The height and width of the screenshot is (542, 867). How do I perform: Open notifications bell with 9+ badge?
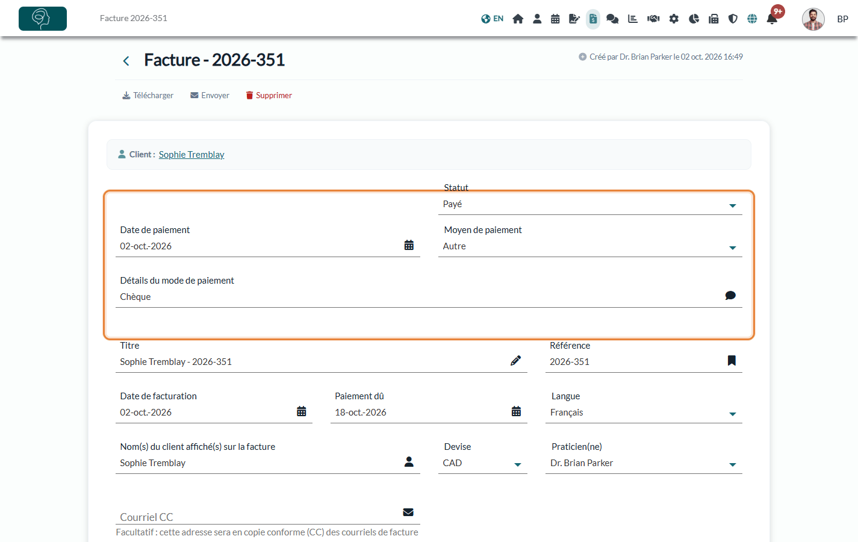point(773,17)
